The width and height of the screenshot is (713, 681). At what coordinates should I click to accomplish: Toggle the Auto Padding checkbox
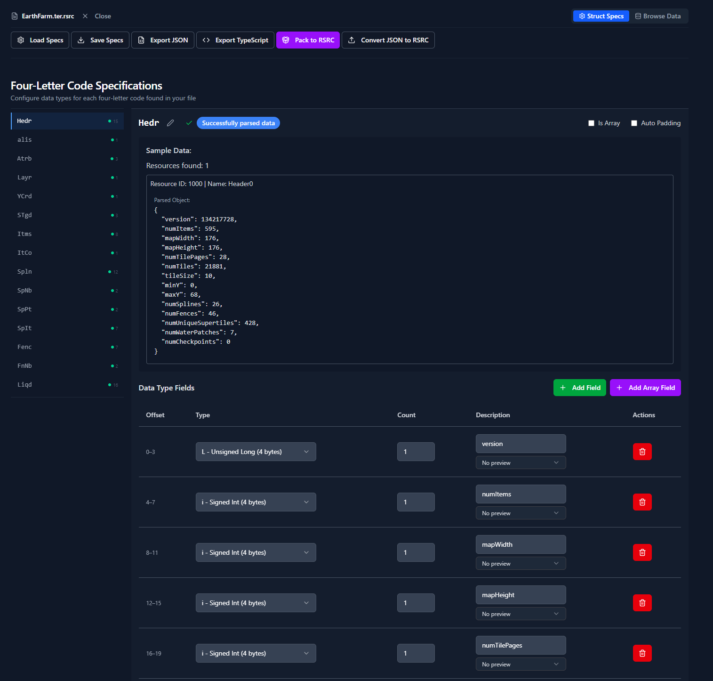(x=634, y=123)
